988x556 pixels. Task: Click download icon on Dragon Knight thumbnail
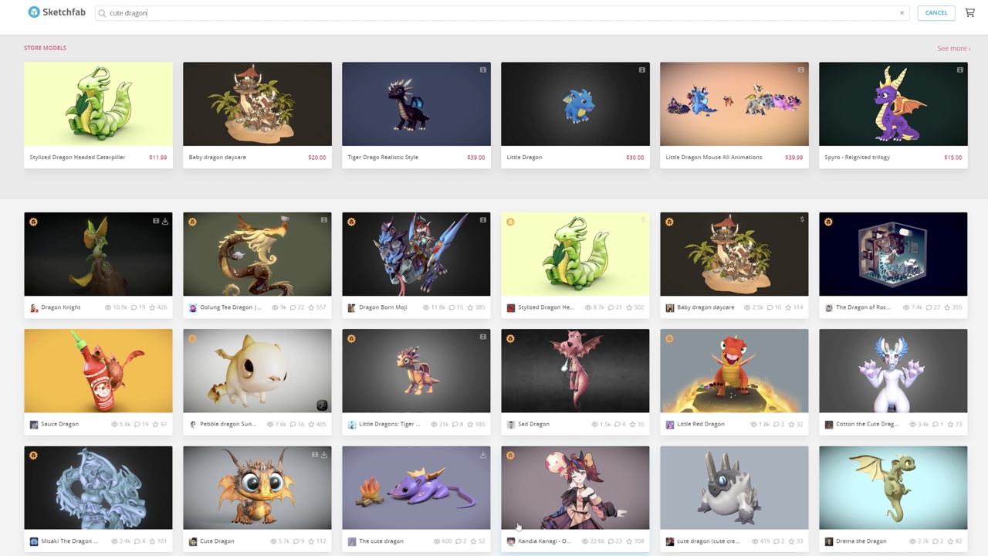(x=165, y=221)
